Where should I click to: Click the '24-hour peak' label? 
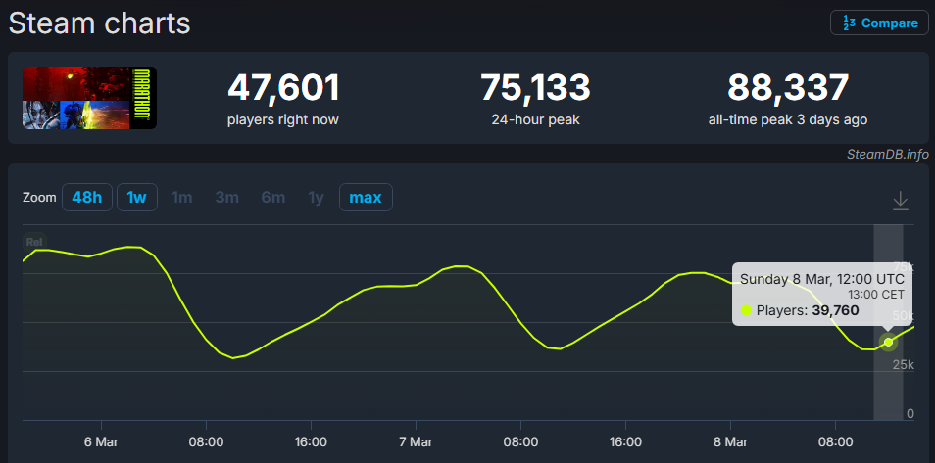tap(535, 119)
